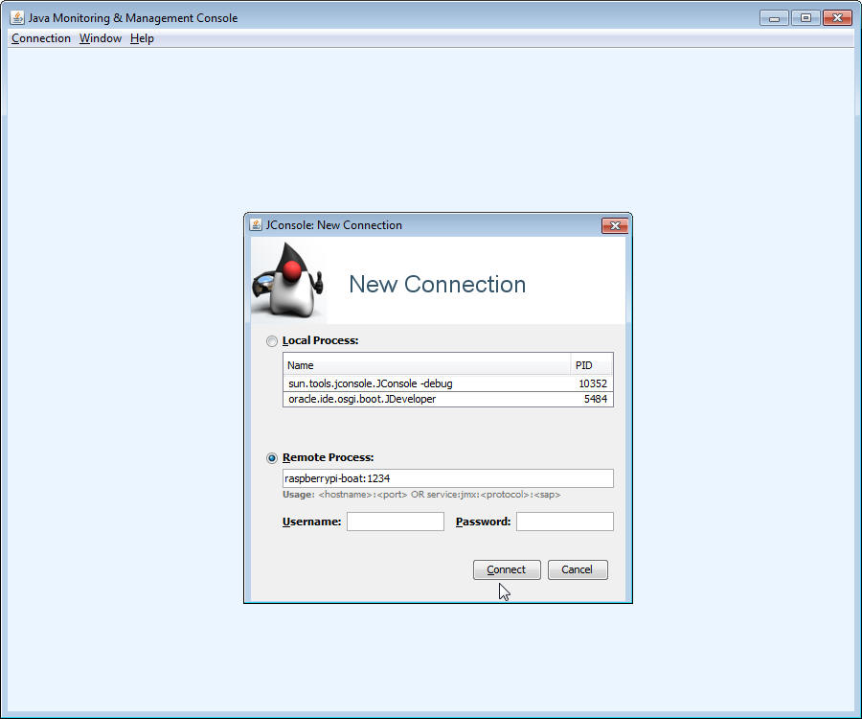Select the Remote Process radio button
Screen dimensions: 862x719
[x=272, y=458]
